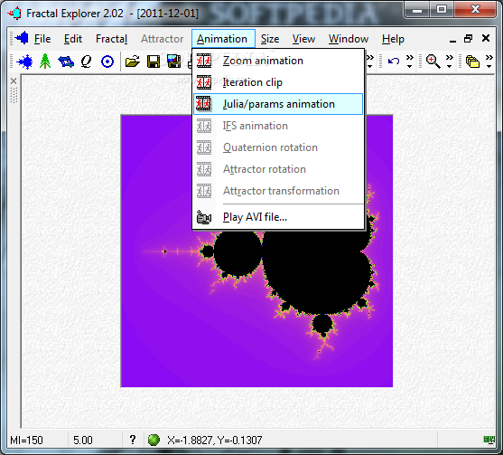Open a file with the folder icon
Screen dimensions: 503x455
(x=133, y=61)
